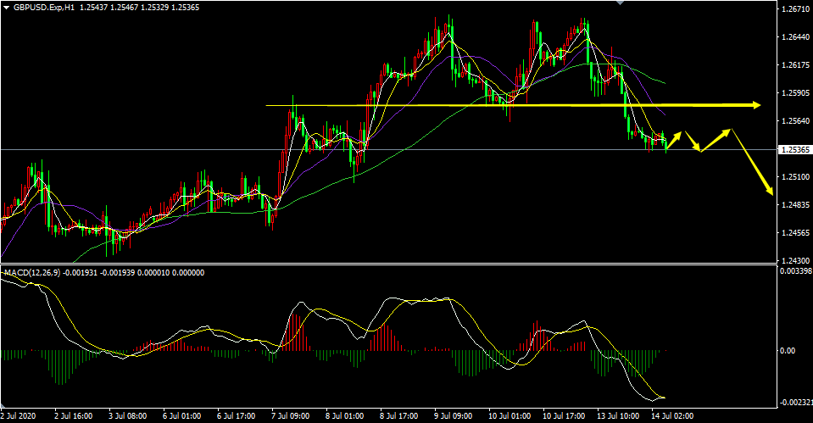Click the 8 Jul 17:00 time axis label
This screenshot has width=813, height=423.
click(x=399, y=415)
